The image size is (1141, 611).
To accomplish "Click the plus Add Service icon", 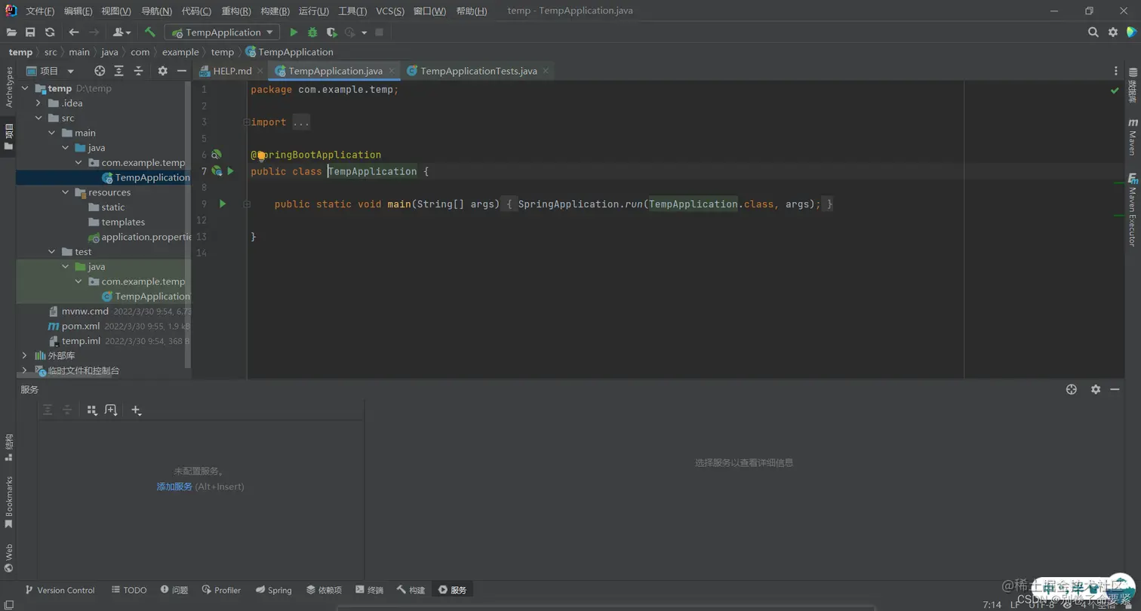I will [x=136, y=410].
